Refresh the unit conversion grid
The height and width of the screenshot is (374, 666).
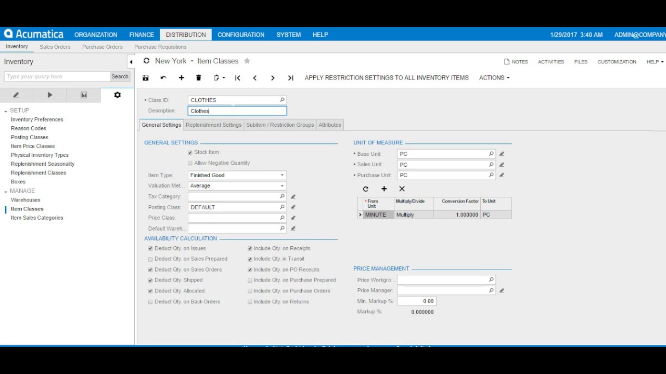(x=365, y=189)
